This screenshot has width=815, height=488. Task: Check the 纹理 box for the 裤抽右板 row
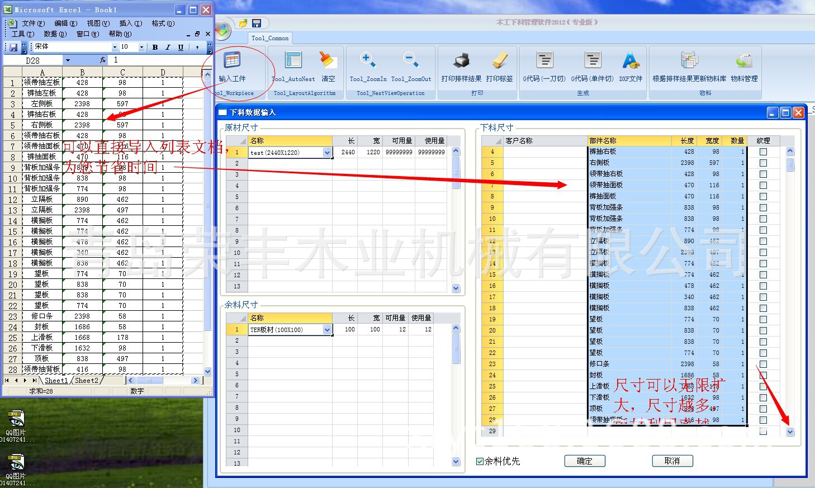763,151
